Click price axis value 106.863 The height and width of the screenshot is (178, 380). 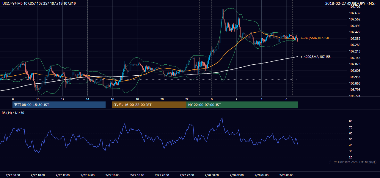(x=354, y=83)
